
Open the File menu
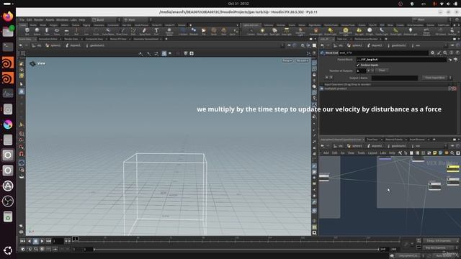point(22,19)
